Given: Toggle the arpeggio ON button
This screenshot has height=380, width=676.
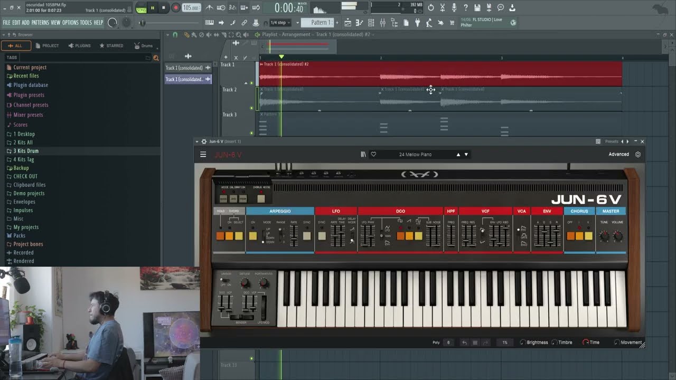Looking at the screenshot, I should click(253, 236).
